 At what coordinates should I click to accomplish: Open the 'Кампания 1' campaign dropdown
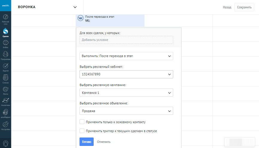[126, 93]
